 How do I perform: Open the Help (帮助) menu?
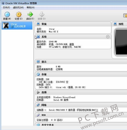(31, 8)
